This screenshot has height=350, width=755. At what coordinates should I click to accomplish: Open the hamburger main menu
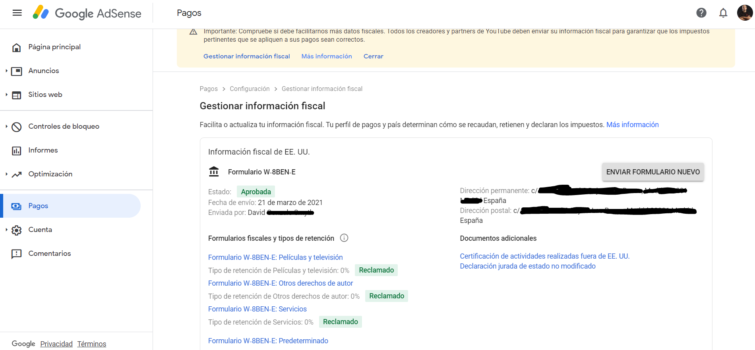[17, 13]
